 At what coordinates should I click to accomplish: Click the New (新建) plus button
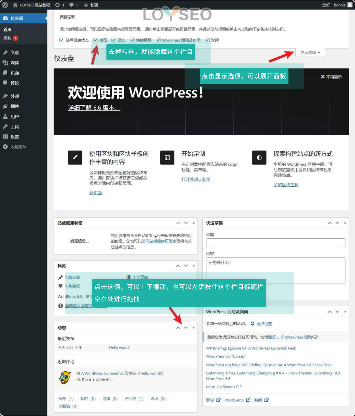(x=91, y=5)
